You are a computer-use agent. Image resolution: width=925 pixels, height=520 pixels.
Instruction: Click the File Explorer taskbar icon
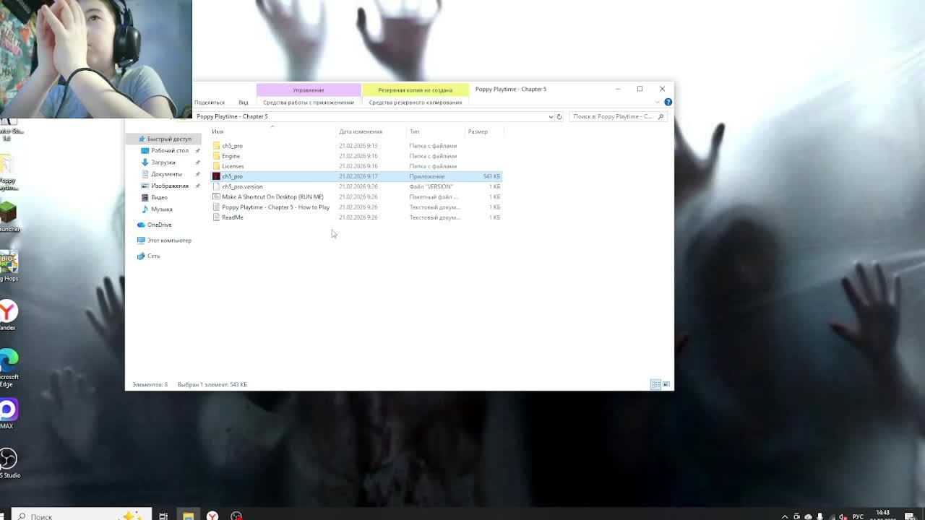coord(188,516)
